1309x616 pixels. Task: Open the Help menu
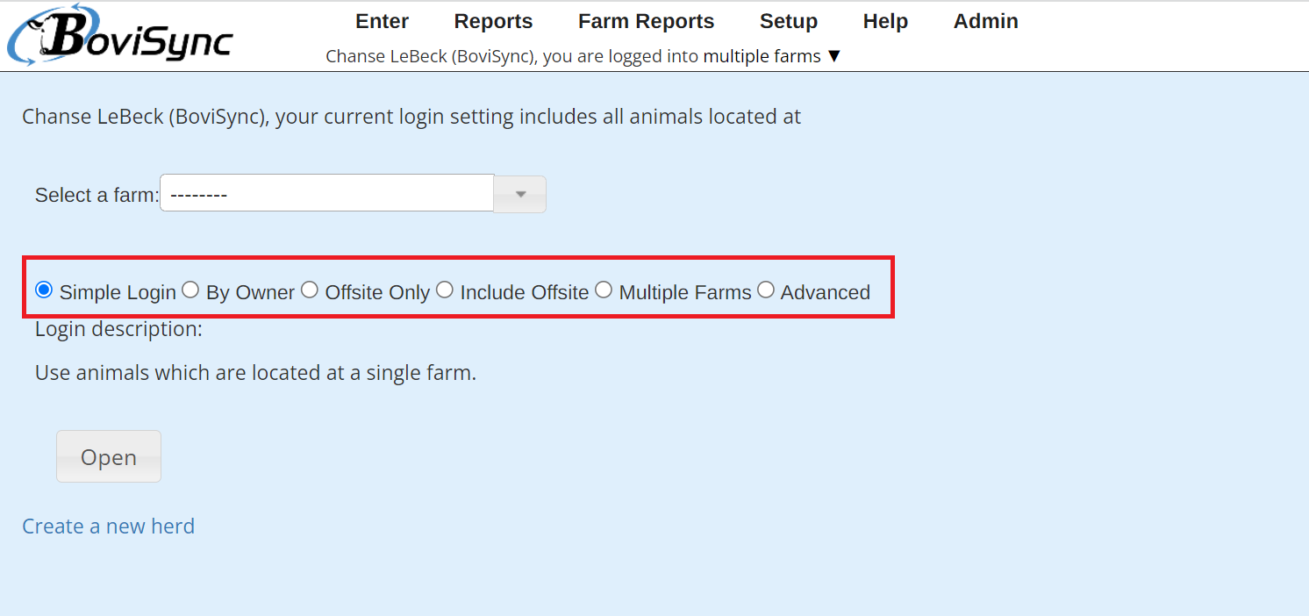click(885, 21)
